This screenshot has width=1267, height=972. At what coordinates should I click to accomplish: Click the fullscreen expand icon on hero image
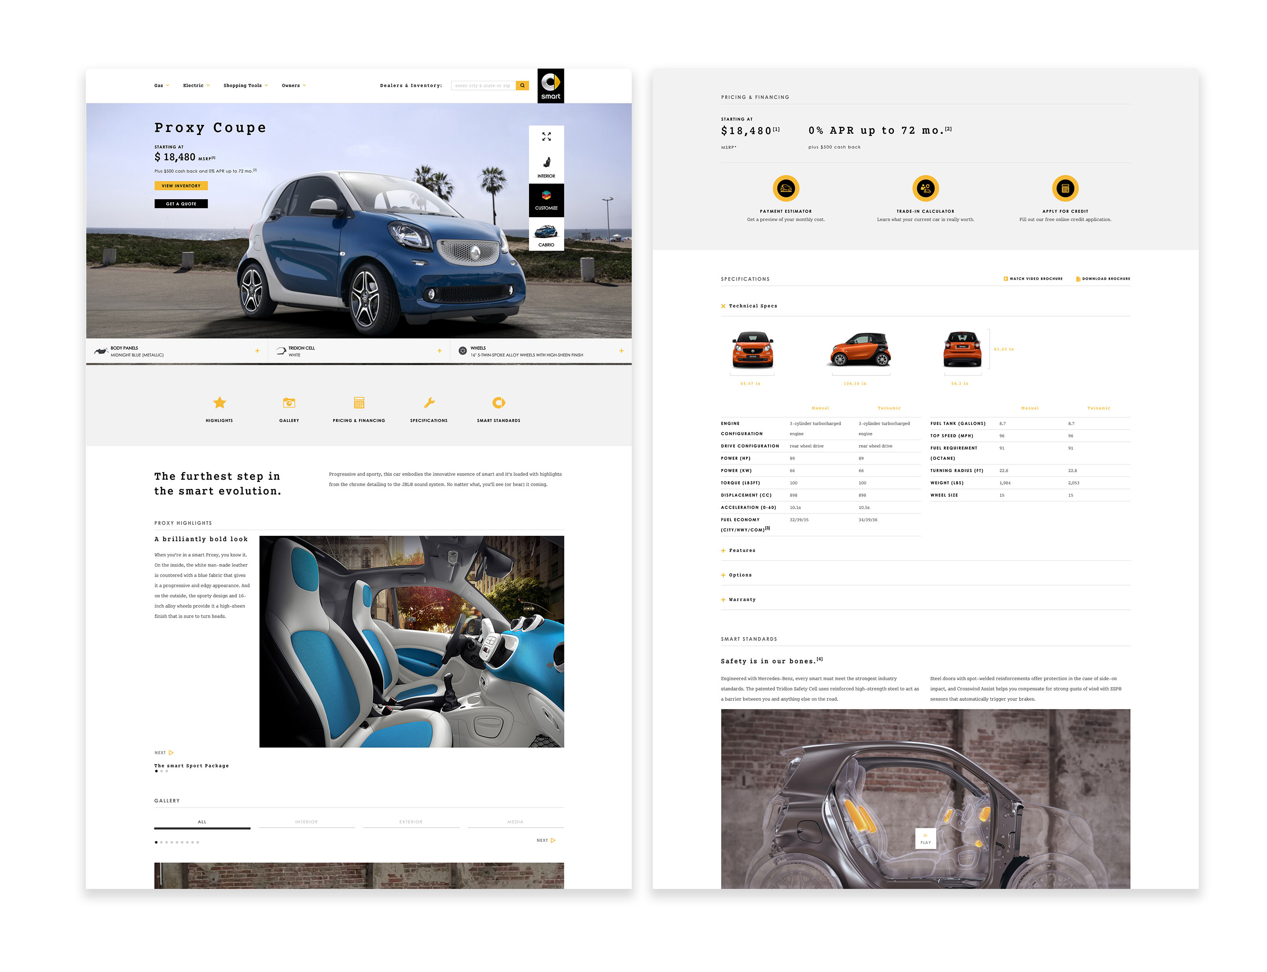pyautogui.click(x=546, y=137)
